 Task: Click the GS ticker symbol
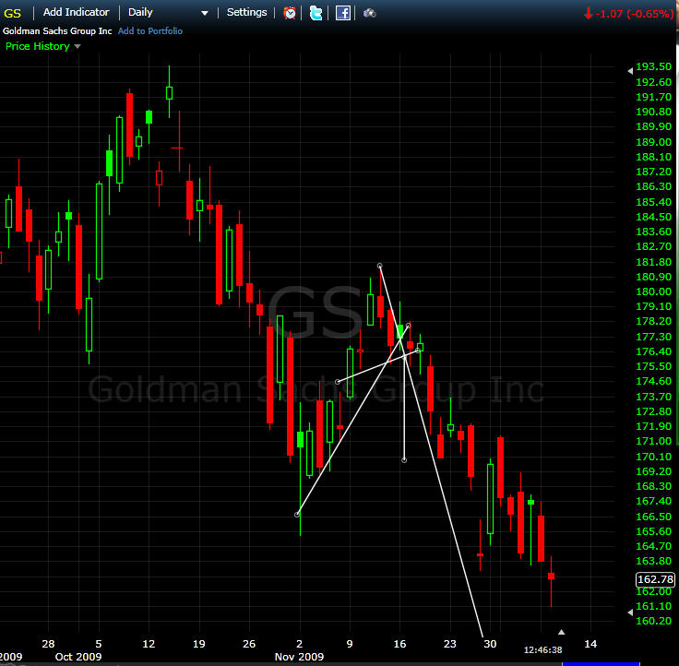click(12, 14)
